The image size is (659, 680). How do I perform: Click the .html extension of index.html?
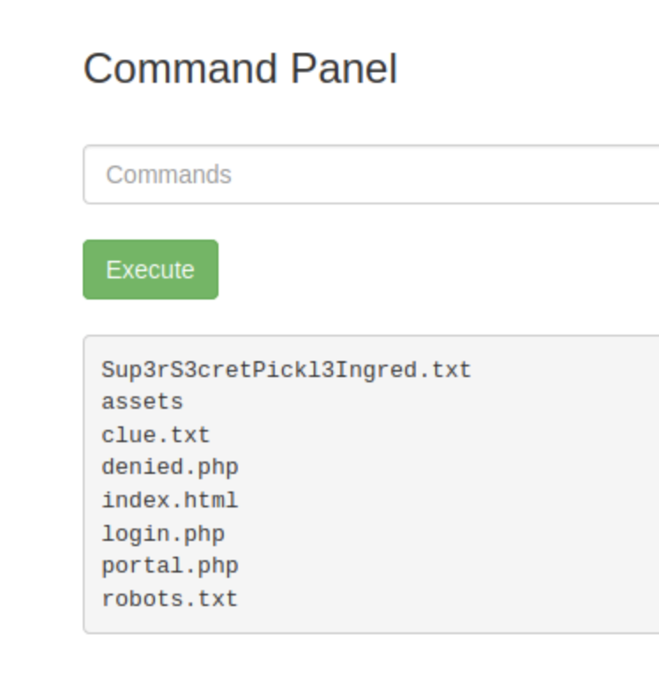click(208, 500)
